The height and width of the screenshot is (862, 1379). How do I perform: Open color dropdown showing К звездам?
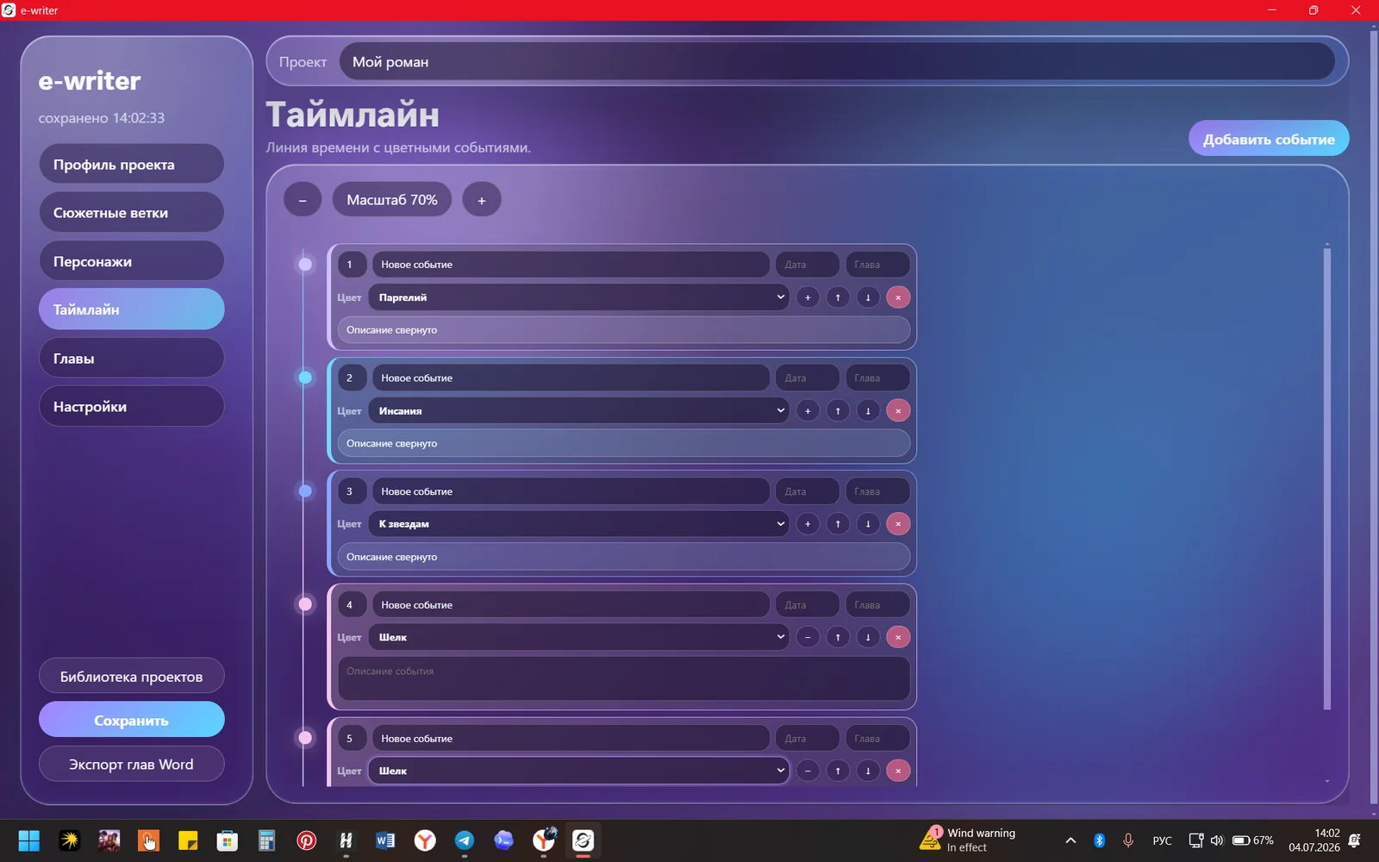coord(578,524)
